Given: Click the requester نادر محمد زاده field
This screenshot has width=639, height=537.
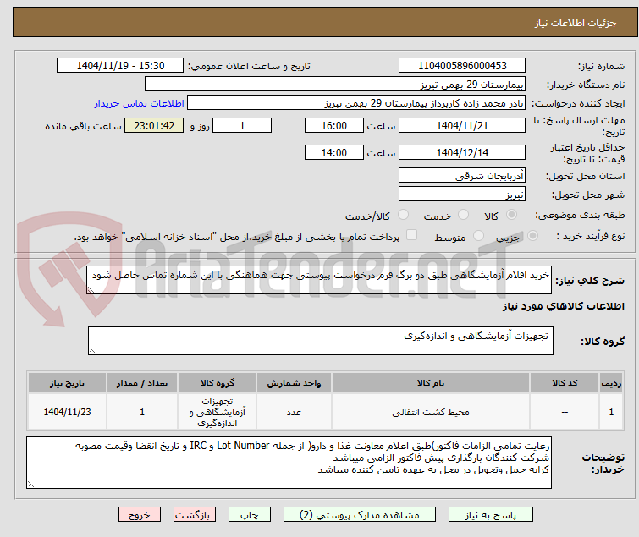Looking at the screenshot, I should click(x=356, y=103).
